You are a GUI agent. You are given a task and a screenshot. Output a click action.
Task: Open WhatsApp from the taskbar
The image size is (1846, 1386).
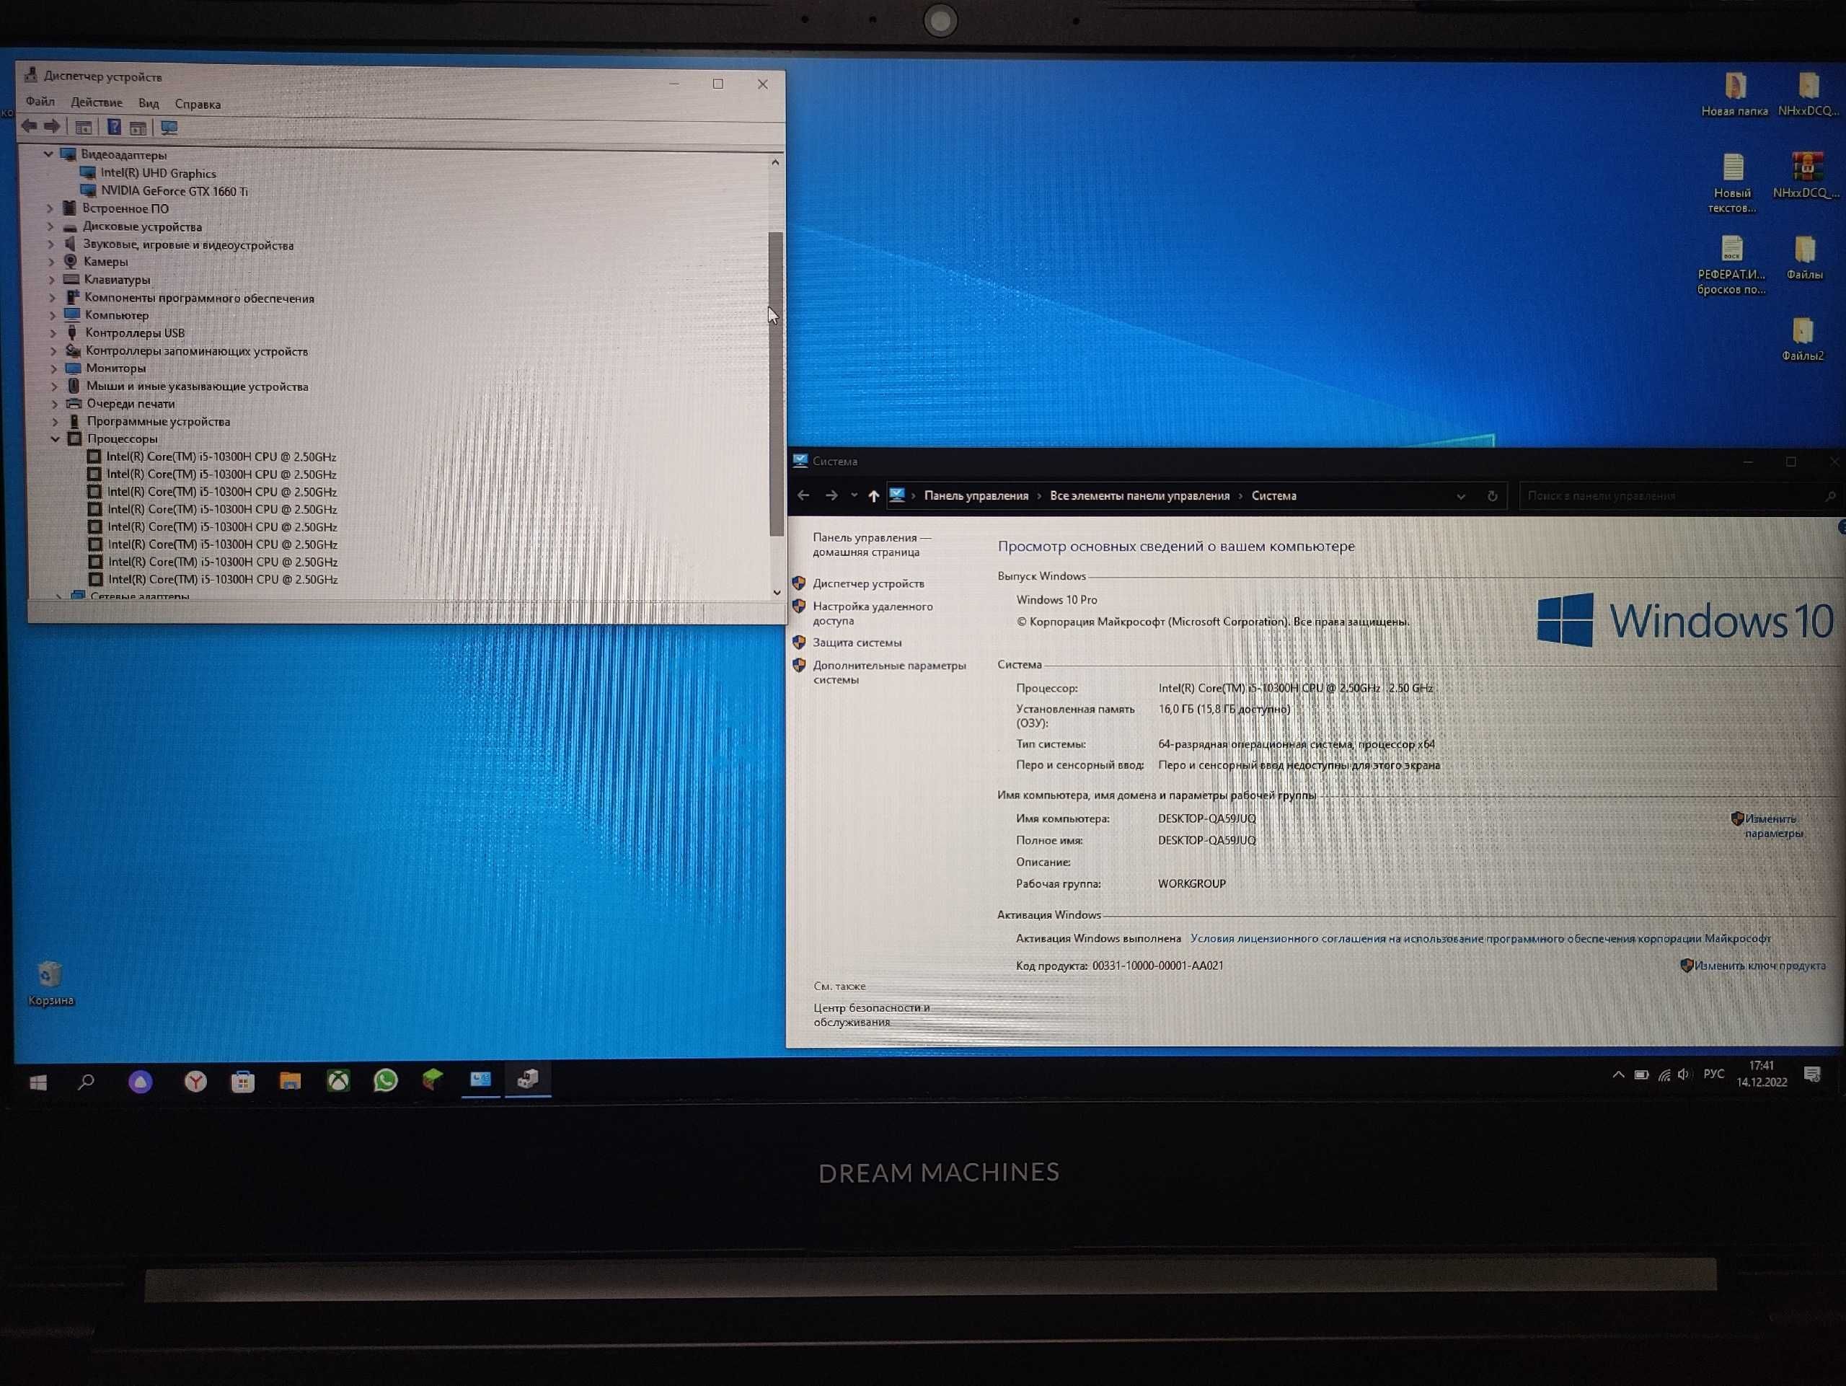[x=386, y=1080]
